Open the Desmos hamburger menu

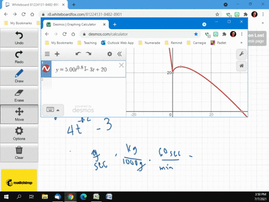(x=47, y=54)
